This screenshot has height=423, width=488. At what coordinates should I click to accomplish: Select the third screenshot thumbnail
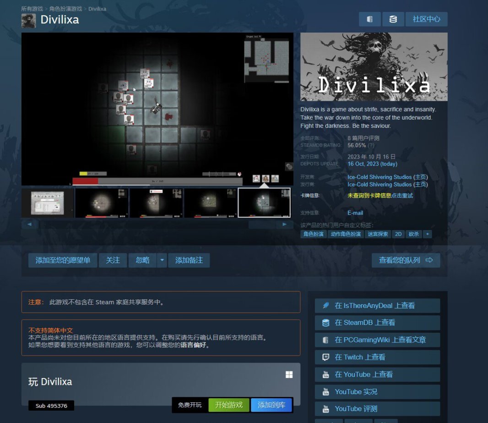156,203
